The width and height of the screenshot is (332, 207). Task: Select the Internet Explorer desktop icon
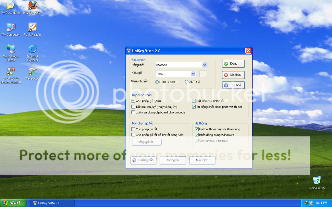tap(32, 53)
